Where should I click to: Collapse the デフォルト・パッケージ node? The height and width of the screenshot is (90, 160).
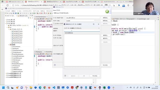9,29
